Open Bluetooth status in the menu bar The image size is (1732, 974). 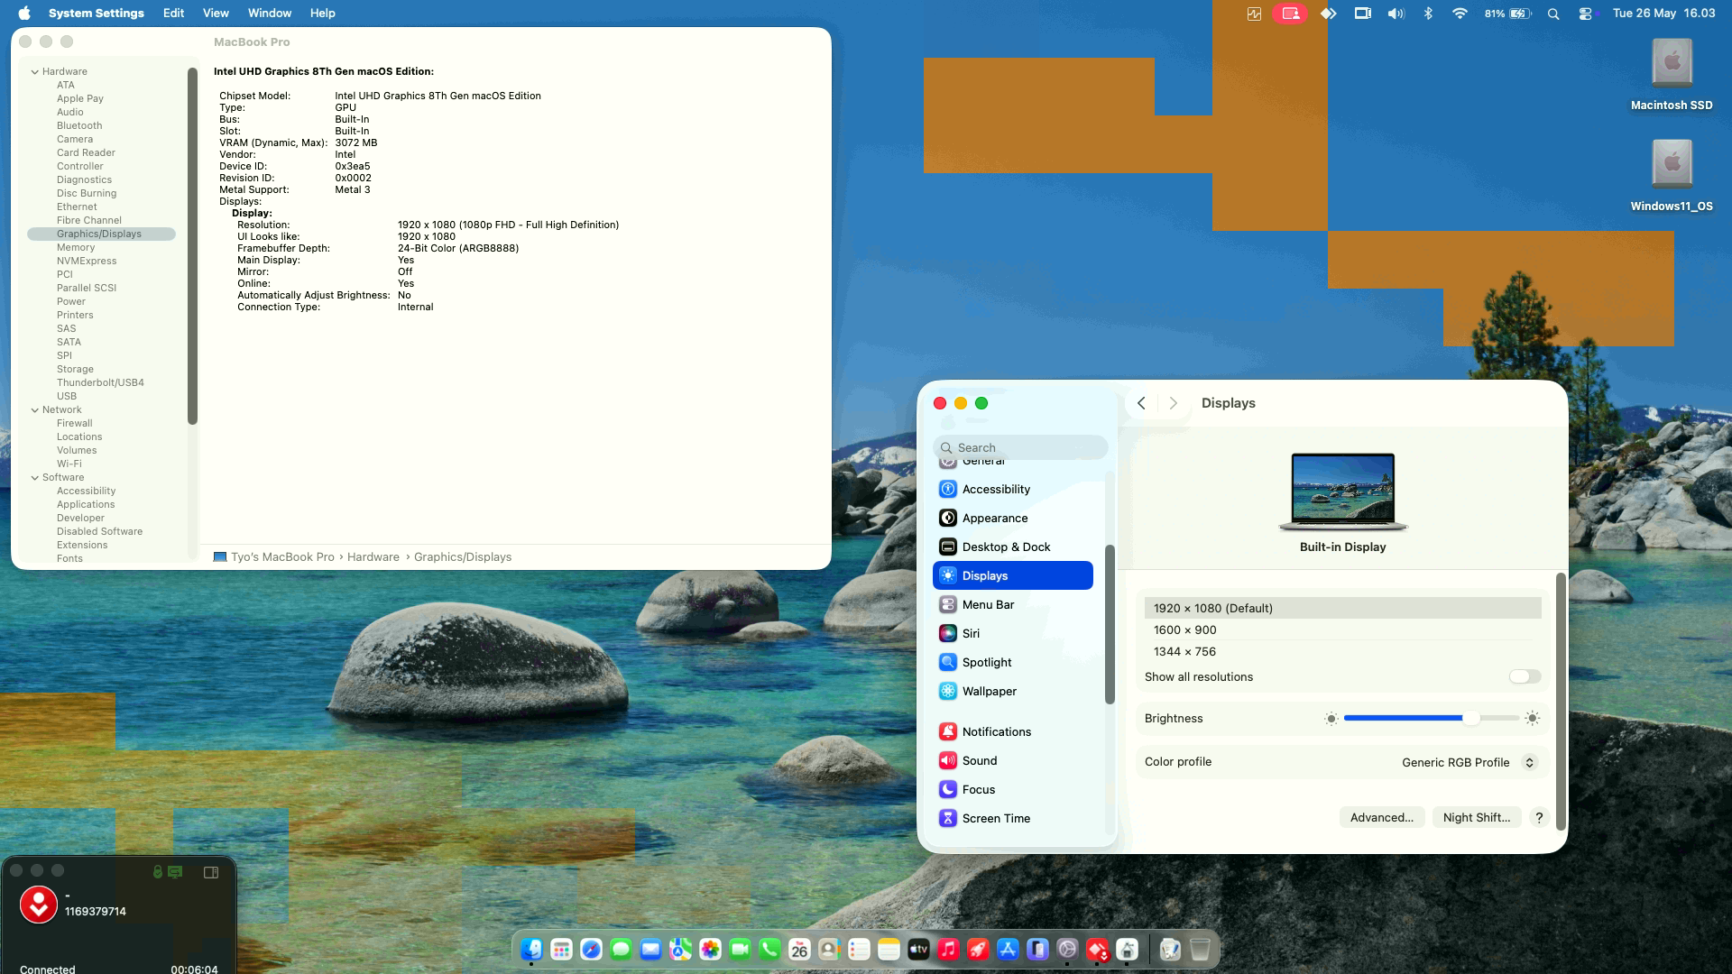[1428, 13]
